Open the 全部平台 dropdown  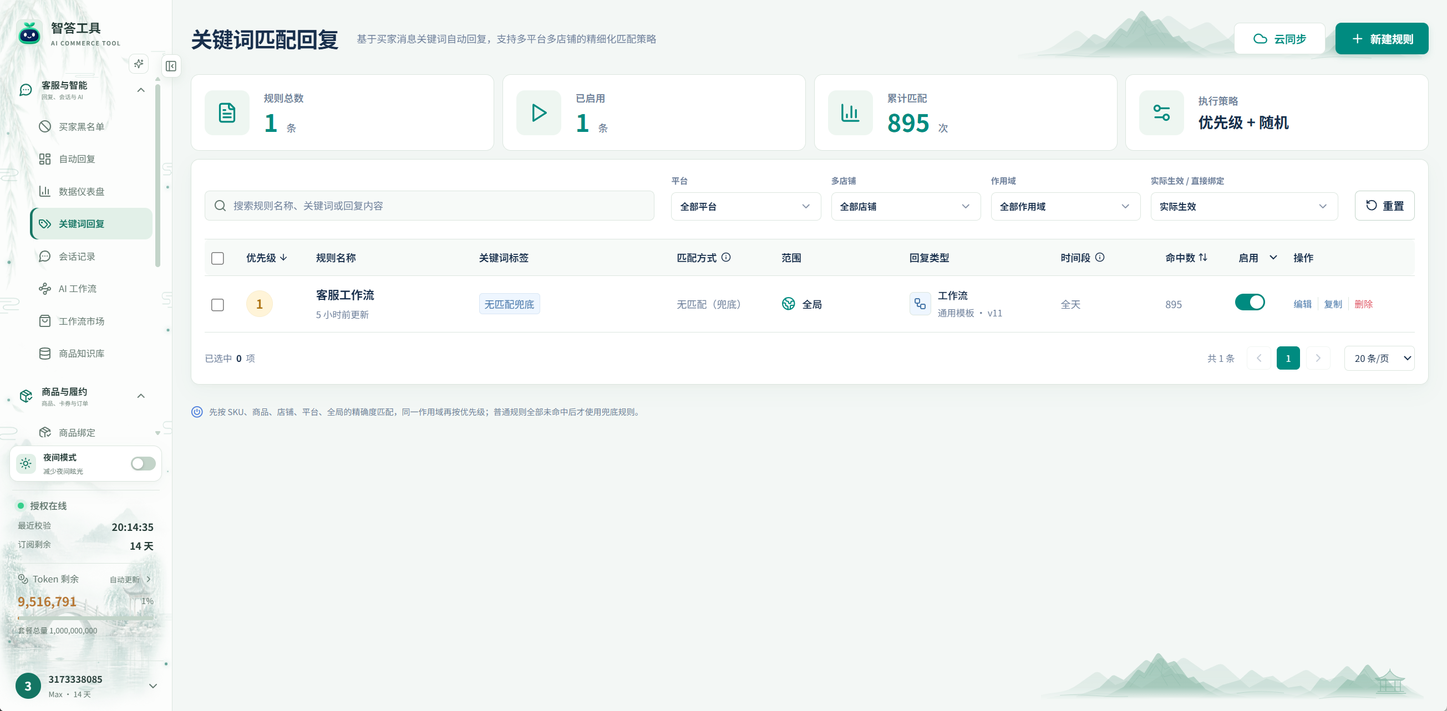point(745,207)
